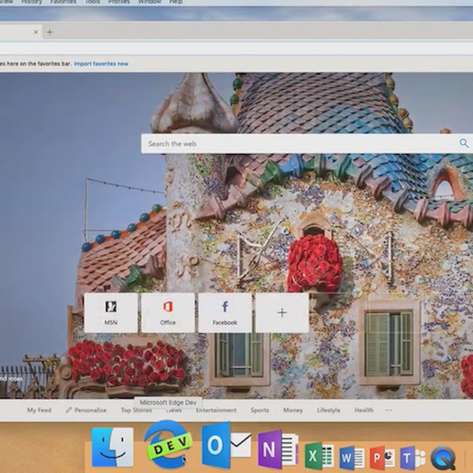Add a new quick link tile

tap(282, 313)
